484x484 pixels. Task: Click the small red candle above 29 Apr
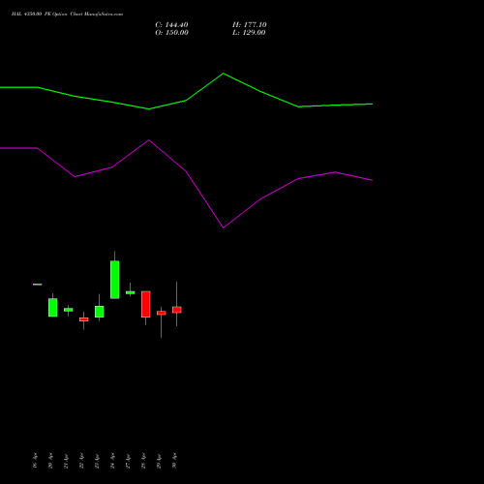pyautogui.click(x=162, y=313)
